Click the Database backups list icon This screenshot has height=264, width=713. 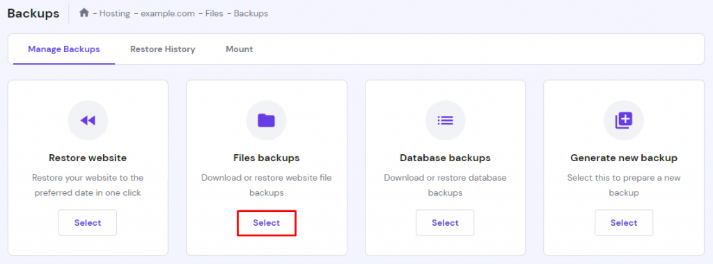[445, 120]
